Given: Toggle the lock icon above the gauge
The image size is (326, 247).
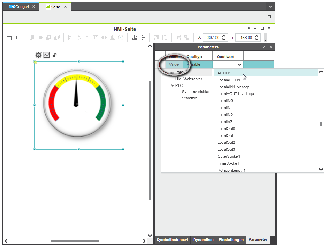Looking at the screenshot, I should 55,55.
